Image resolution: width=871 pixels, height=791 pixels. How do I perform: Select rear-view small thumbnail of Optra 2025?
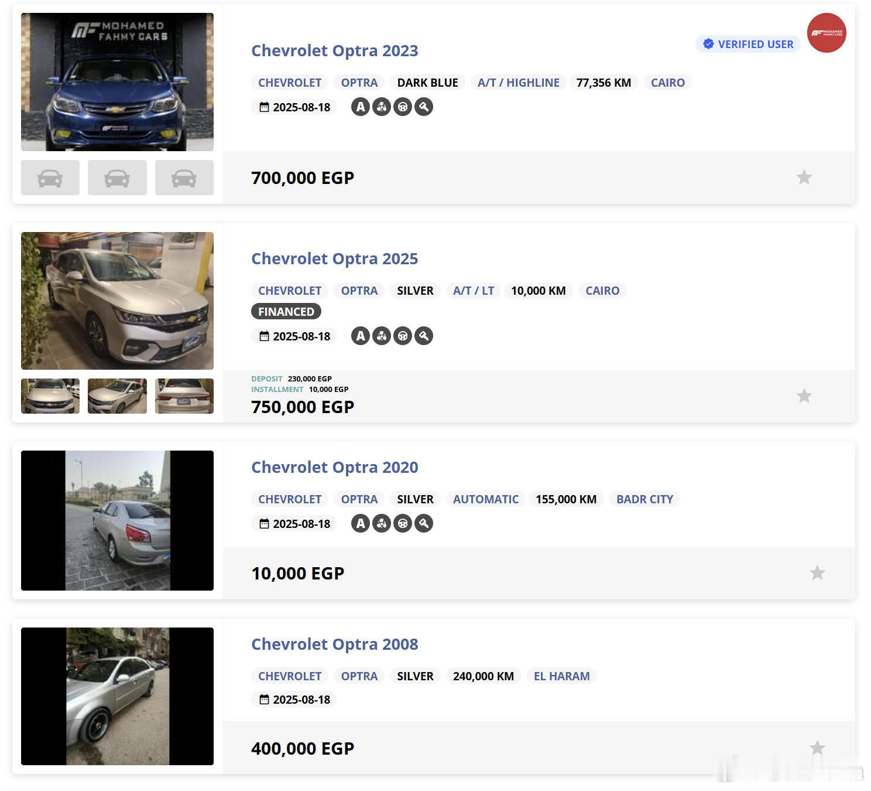coord(184,396)
